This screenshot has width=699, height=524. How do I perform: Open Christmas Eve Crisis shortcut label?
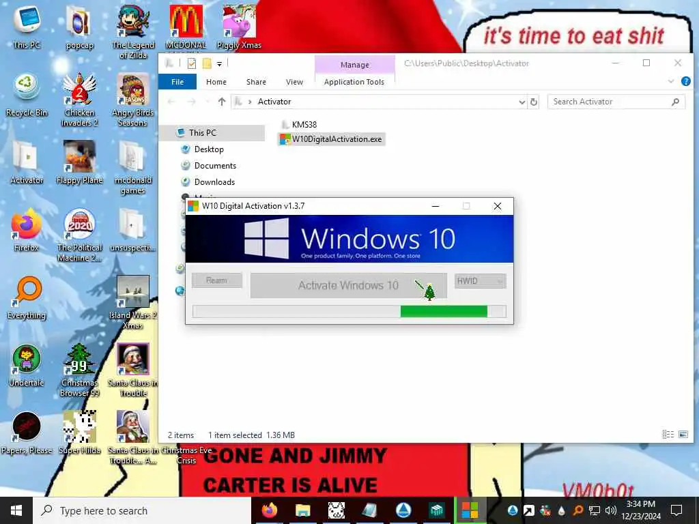click(186, 455)
